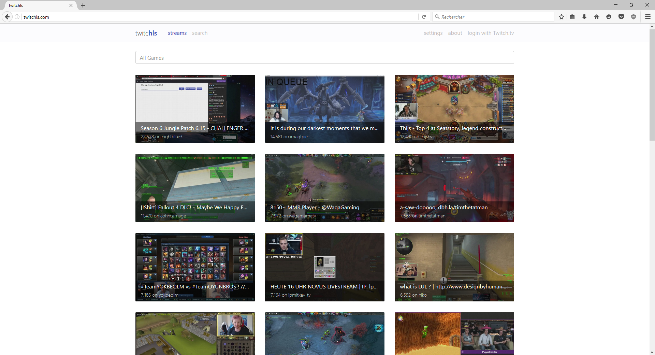Image resolution: width=655 pixels, height=355 pixels.
Task: Open the nightblue3 Season 6 Jungle stream
Action: coord(195,109)
